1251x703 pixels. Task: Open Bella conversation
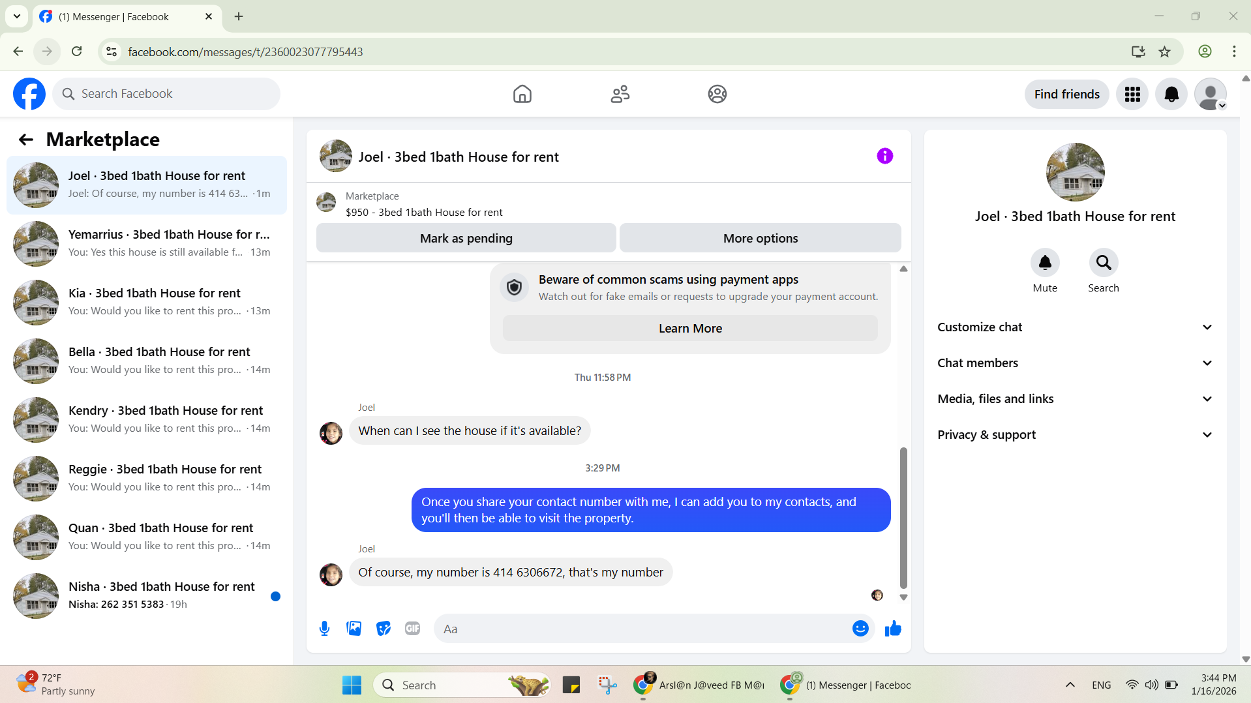(147, 361)
